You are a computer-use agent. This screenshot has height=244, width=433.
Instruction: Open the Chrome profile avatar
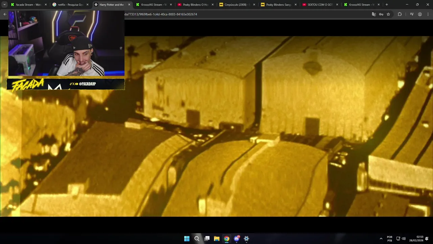420,14
